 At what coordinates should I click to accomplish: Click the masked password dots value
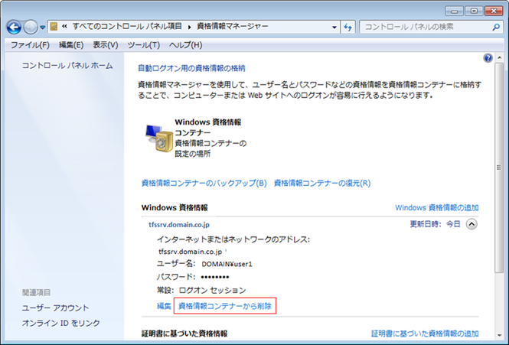(215, 277)
